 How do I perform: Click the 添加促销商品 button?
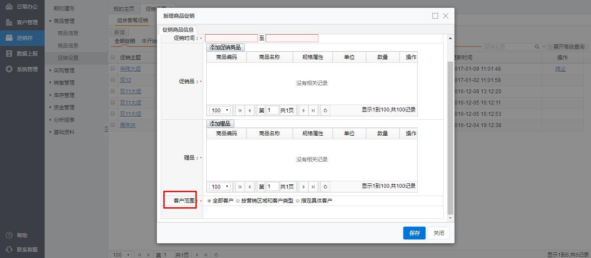point(225,47)
